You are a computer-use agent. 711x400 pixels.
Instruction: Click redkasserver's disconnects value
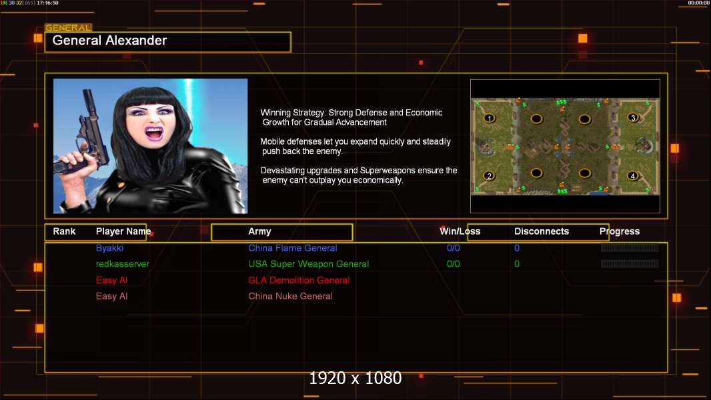click(x=516, y=264)
